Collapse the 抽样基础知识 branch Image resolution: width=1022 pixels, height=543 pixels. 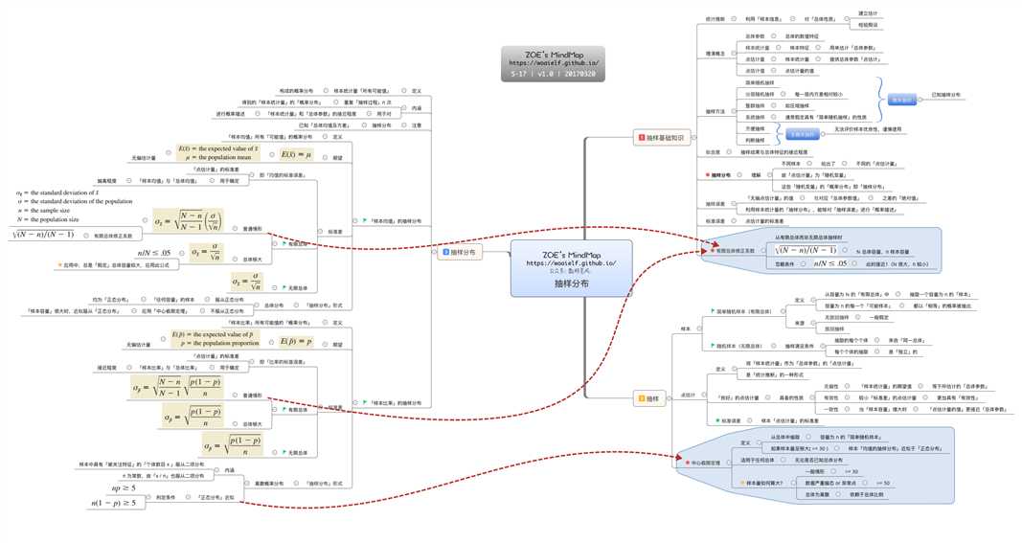pyautogui.click(x=693, y=138)
